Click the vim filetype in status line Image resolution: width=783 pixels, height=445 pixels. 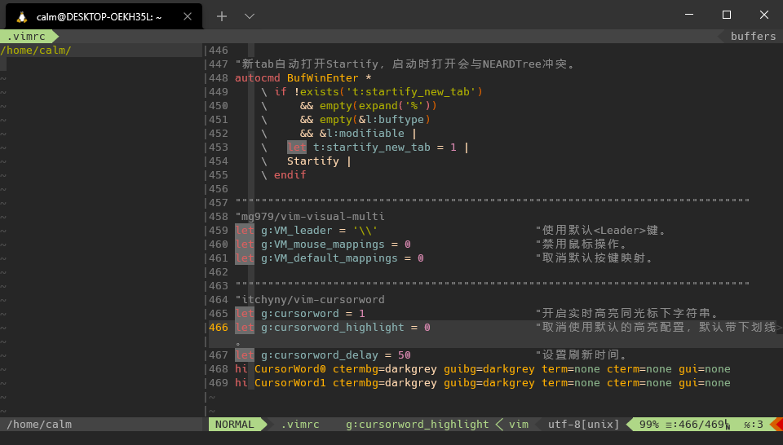coord(519,425)
